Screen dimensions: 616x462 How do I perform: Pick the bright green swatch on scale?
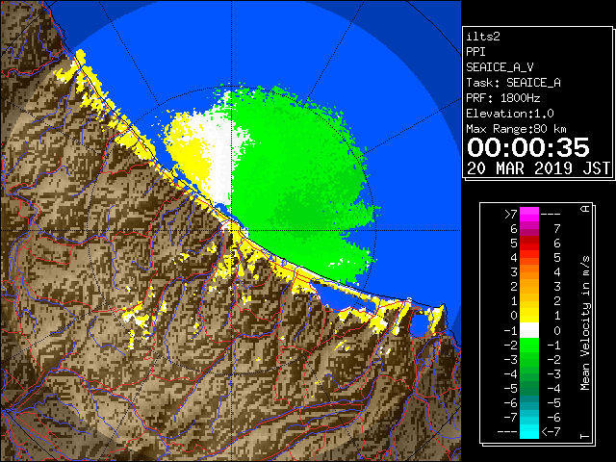[529, 345]
